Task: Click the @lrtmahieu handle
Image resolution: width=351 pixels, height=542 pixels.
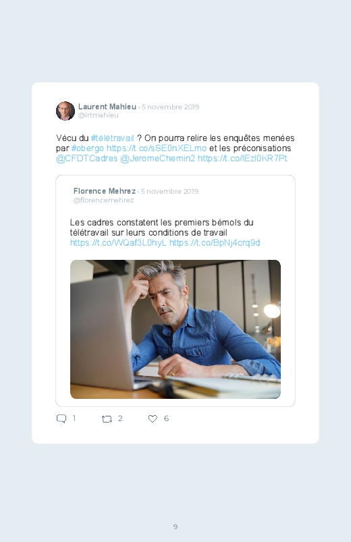Action: point(98,115)
